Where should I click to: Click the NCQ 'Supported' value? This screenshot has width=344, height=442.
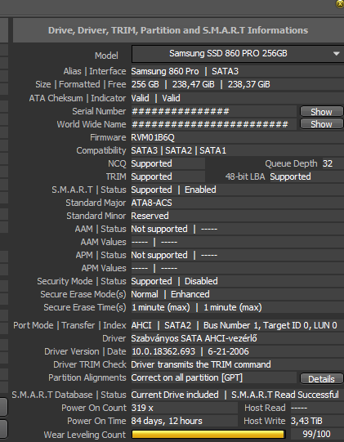pos(151,163)
